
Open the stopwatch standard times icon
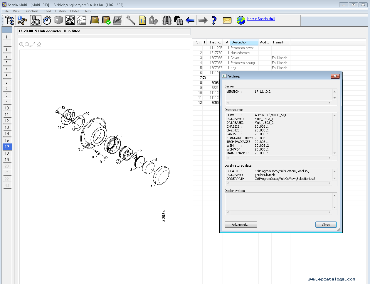pyautogui.click(x=47, y=20)
